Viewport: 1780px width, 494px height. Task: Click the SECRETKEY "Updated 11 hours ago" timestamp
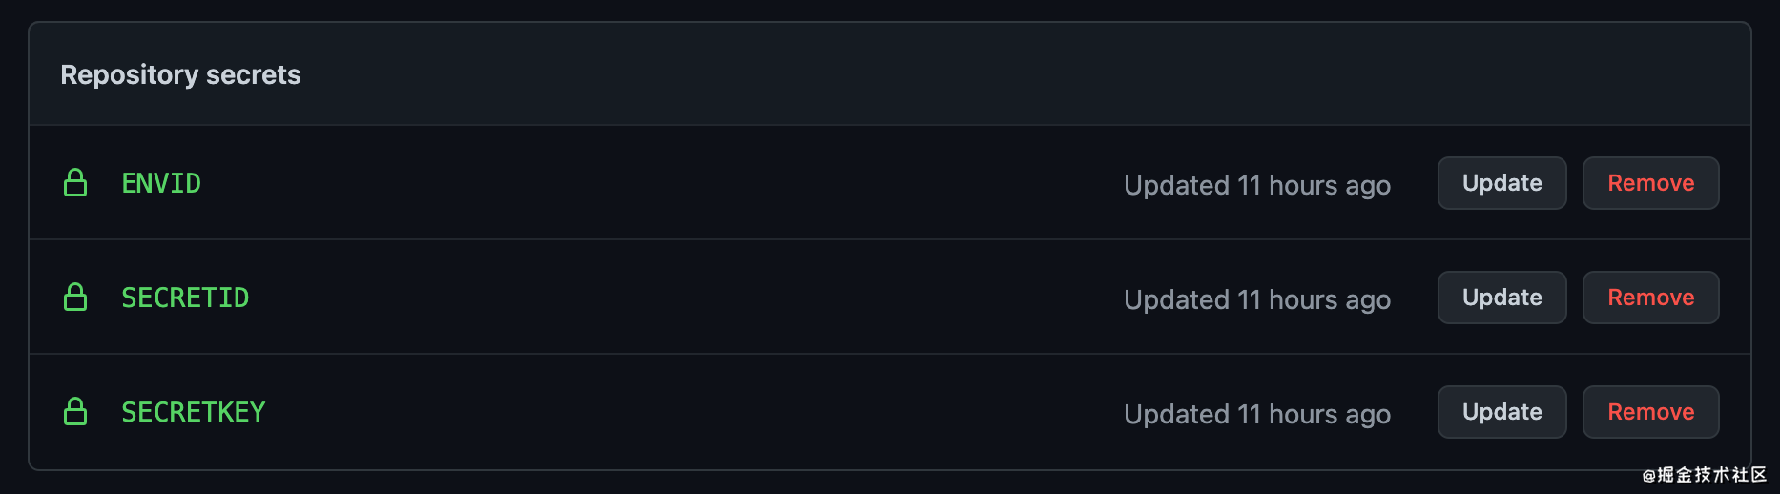(x=1256, y=414)
